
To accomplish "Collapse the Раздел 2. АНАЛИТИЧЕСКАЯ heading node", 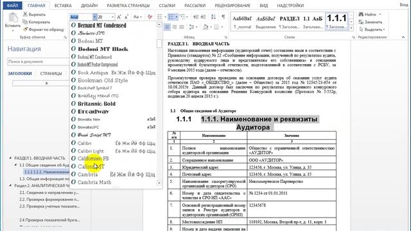I will [10, 185].
